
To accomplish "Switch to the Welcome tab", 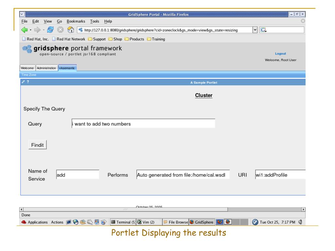I will click(27, 68).
